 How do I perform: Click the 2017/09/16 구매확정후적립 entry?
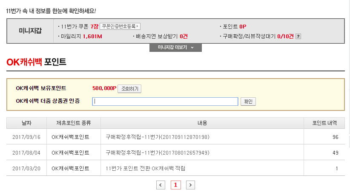click(157, 137)
